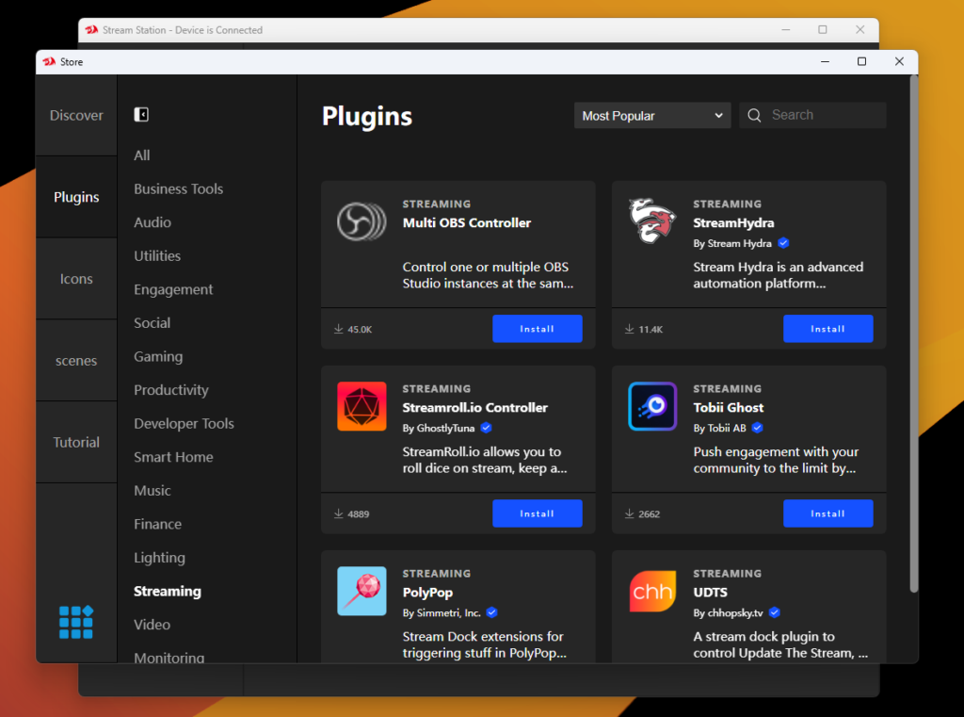Click the Store window vertical scrollbar
Viewport: 964px width, 717px height.
[x=913, y=334]
